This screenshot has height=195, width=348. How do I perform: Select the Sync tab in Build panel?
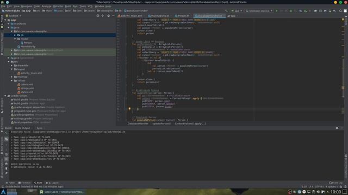40,128
